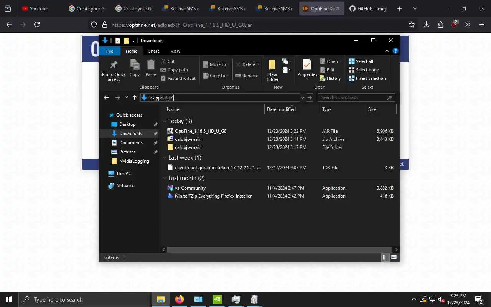Viewport: 491px width, 307px height.
Task: Click Paste shortcut in ribbon
Action: click(178, 78)
